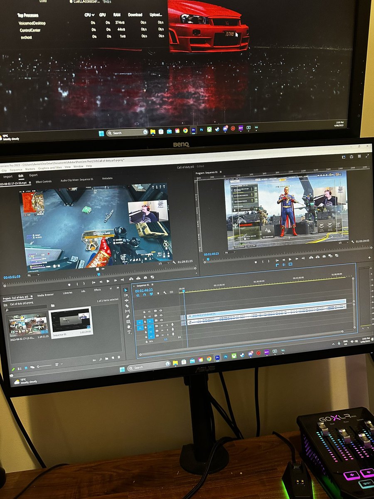Select the Pen tool
This screenshot has width=374, height=499.
tap(127, 316)
